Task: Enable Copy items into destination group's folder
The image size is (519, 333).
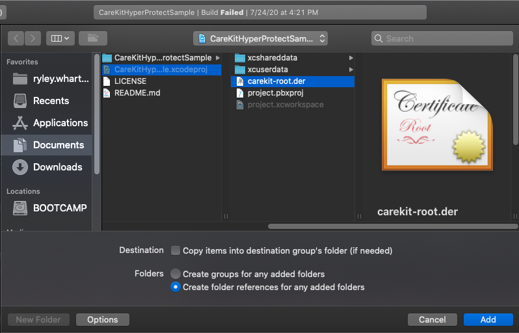Action: [x=176, y=250]
